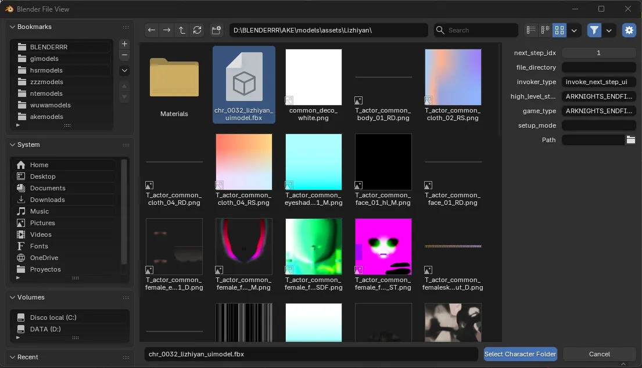
Task: Go to Home folder
Action: click(66, 165)
